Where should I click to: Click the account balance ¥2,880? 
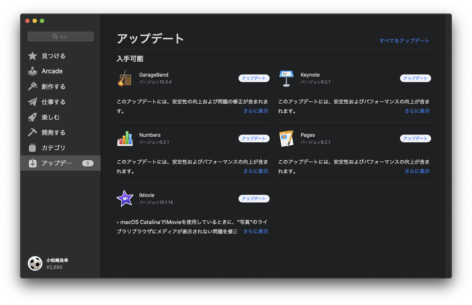pos(54,267)
